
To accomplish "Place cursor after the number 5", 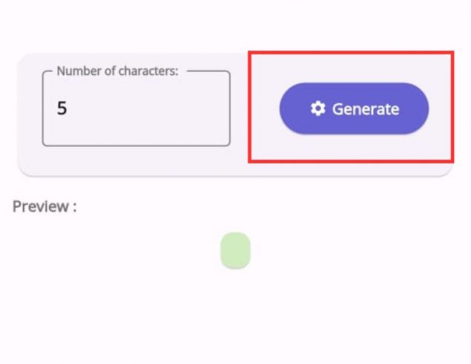I will pos(69,108).
